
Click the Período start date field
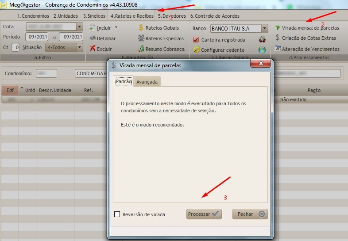(37, 37)
